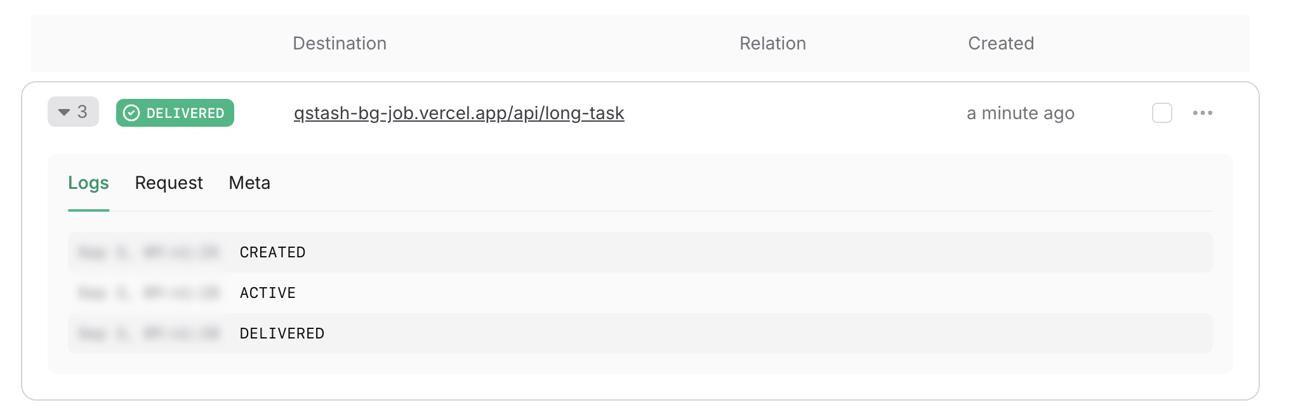Select the DELIVERED log entry
The image size is (1291, 412).
click(x=640, y=333)
